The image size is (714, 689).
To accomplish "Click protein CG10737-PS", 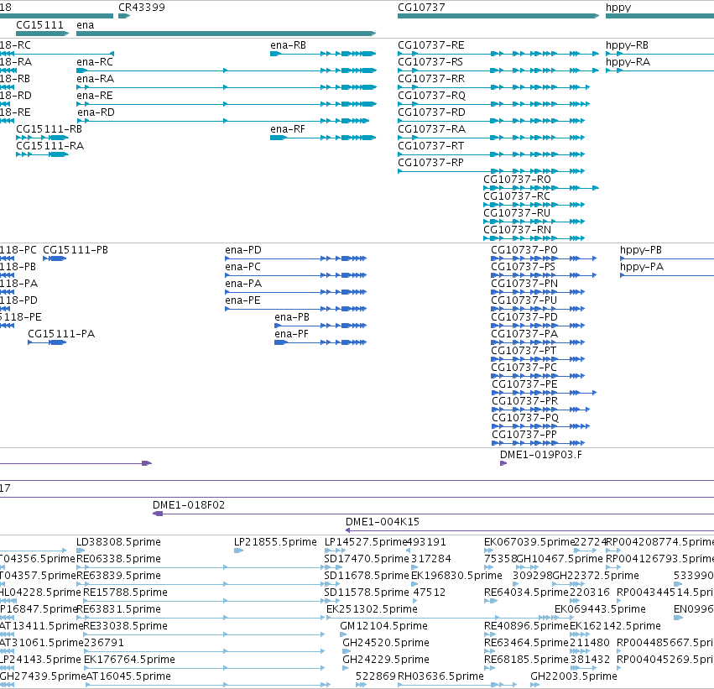I will (x=544, y=275).
